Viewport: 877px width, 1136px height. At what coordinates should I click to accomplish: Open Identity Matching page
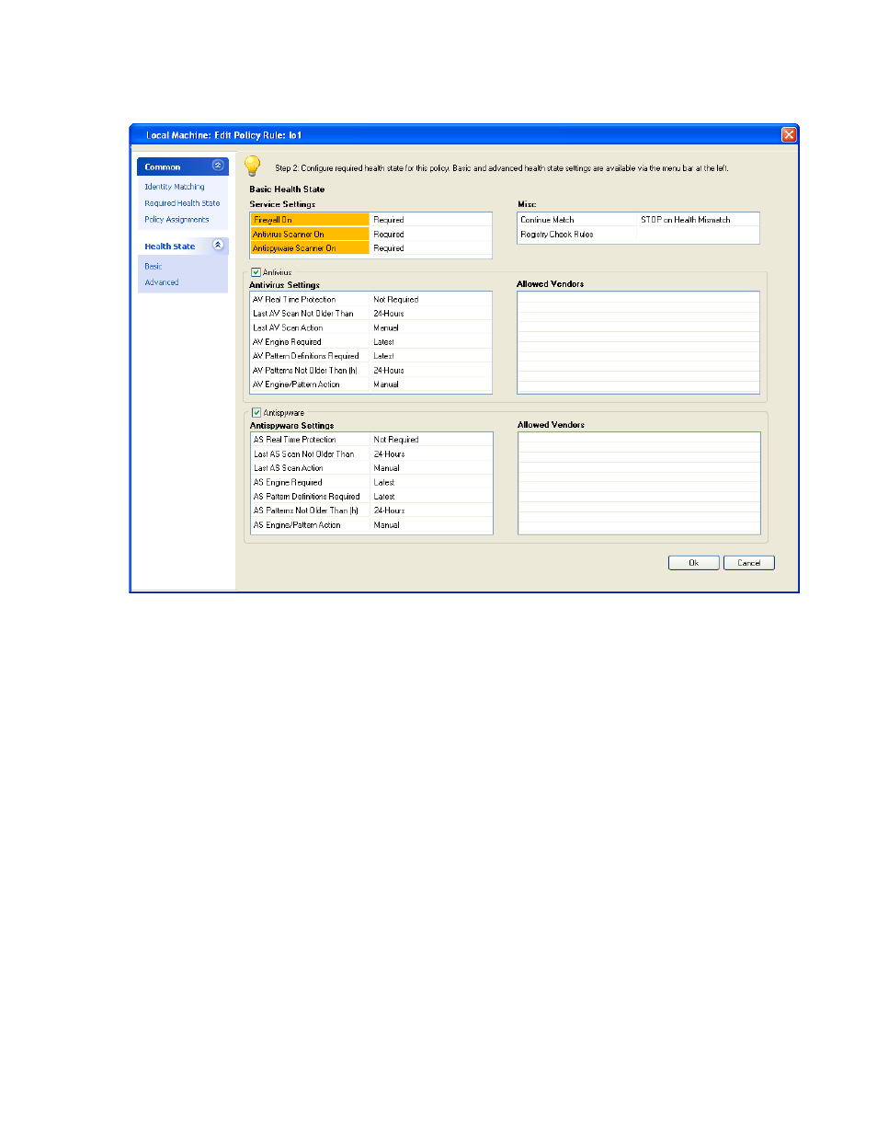coord(175,187)
